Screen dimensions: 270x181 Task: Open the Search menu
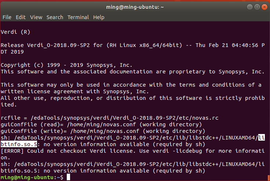55,17
